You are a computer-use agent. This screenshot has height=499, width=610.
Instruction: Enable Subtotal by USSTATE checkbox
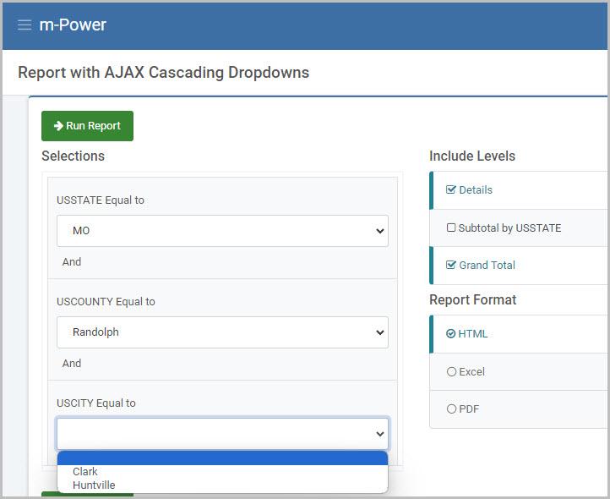point(451,228)
